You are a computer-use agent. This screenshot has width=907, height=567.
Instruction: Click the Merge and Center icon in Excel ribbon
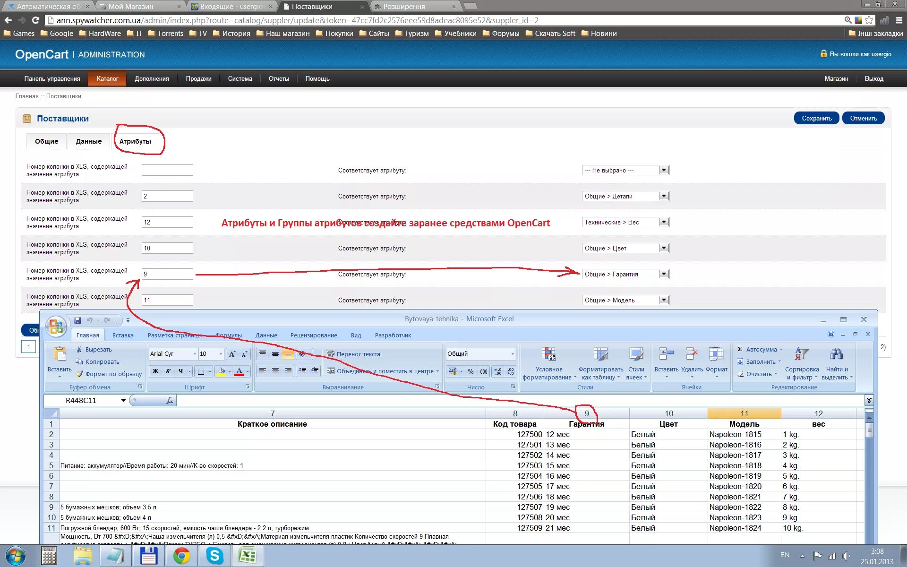tap(330, 371)
